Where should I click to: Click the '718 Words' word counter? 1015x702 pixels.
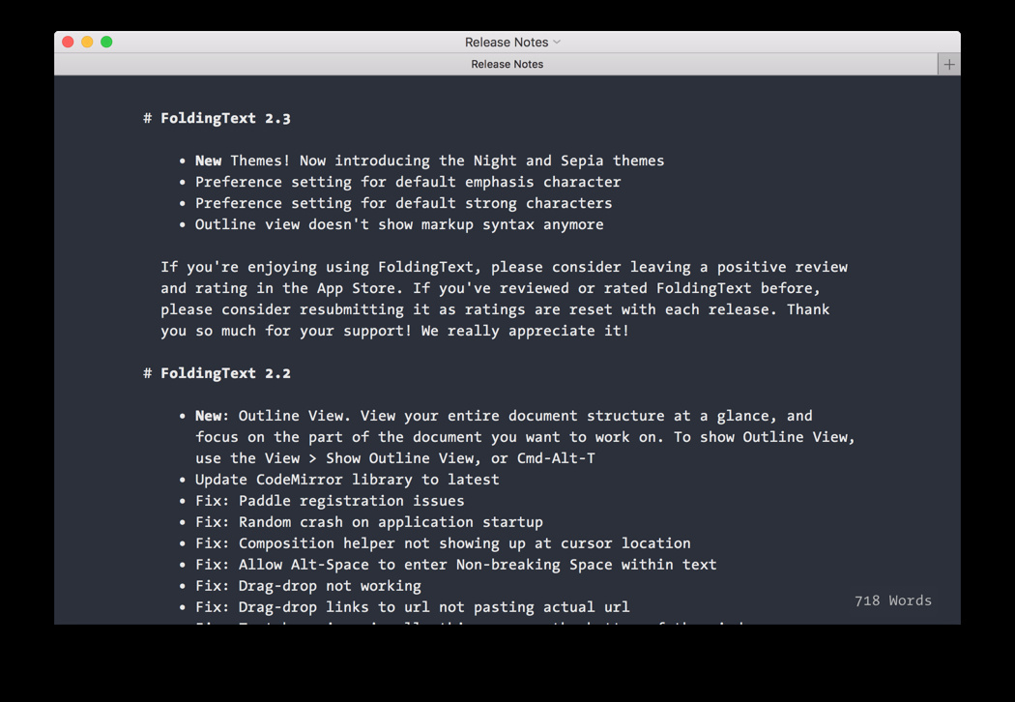point(892,600)
